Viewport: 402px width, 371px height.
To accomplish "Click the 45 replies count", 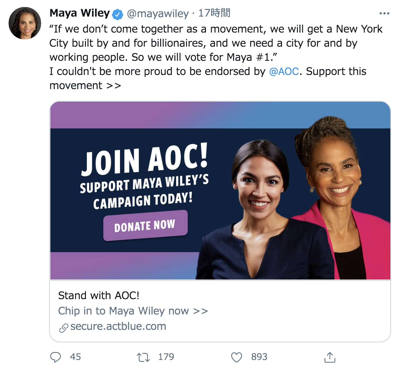I will [75, 357].
